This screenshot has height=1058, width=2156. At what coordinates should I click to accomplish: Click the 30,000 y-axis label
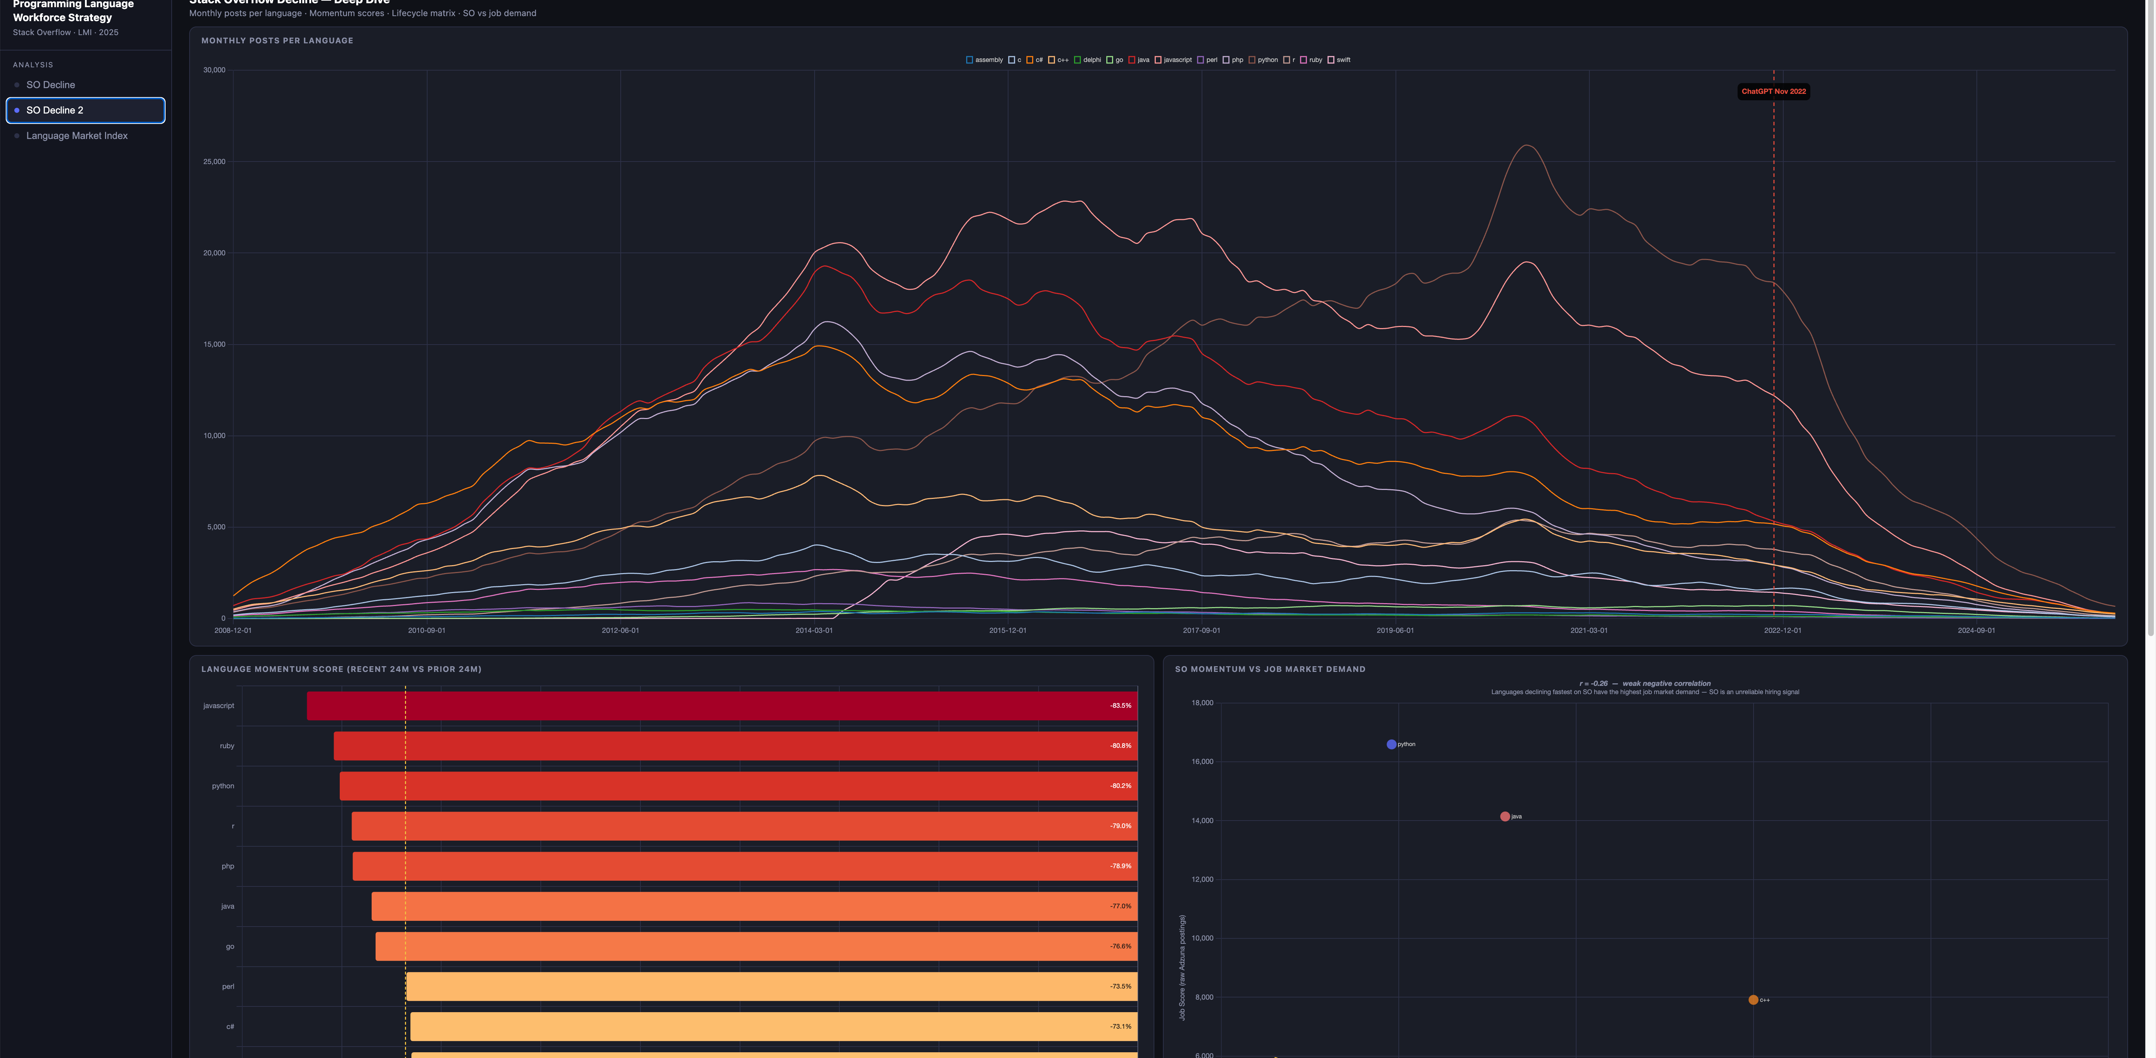[214, 70]
